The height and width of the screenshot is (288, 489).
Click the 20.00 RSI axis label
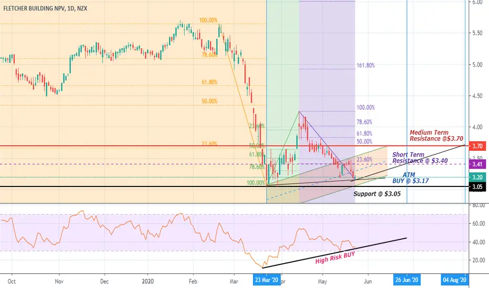479,260
